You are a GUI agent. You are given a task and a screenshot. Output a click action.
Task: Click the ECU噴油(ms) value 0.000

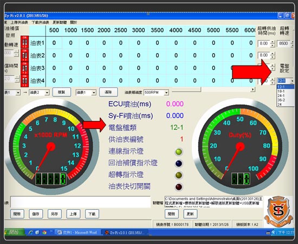pos(175,104)
